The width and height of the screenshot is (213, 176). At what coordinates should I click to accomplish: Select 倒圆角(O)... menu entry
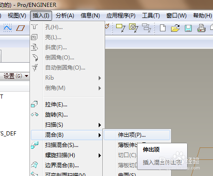pyautogui.click(x=68, y=58)
